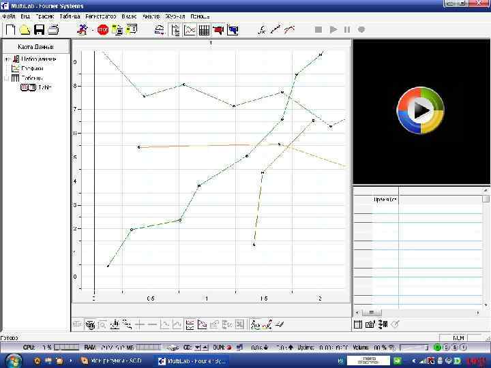Click the grayed eraser icon below the table
Image resolution: width=491 pixels, height=368 pixels.
pyautogui.click(x=395, y=324)
